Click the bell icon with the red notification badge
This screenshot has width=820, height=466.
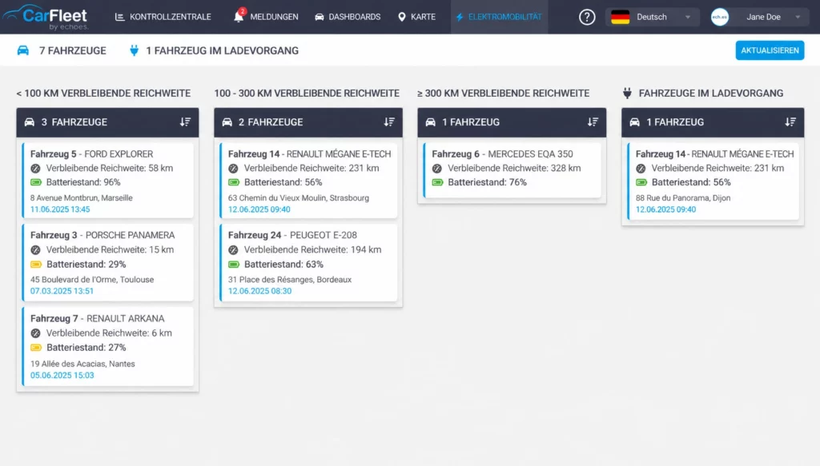(239, 16)
